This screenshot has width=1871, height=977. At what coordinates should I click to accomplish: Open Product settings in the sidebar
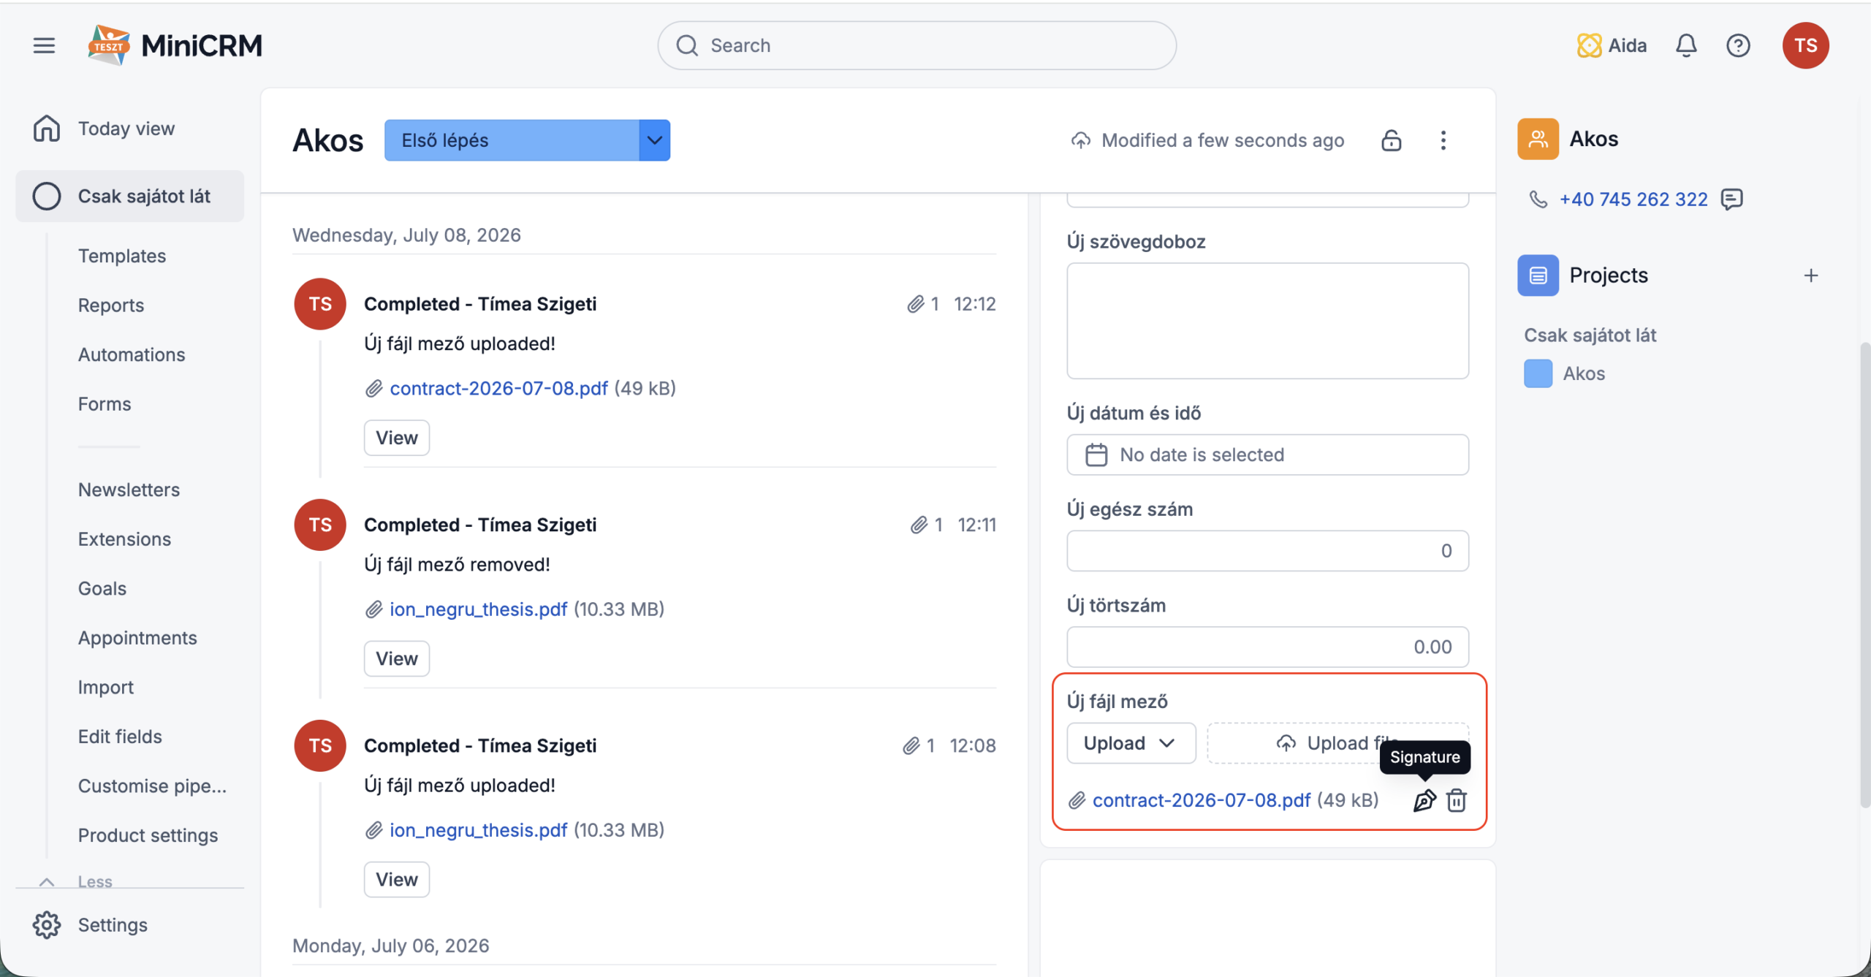click(x=148, y=835)
